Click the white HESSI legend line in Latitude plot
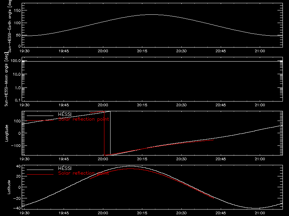Viewport: 289px width, 216px height. [x=40, y=170]
